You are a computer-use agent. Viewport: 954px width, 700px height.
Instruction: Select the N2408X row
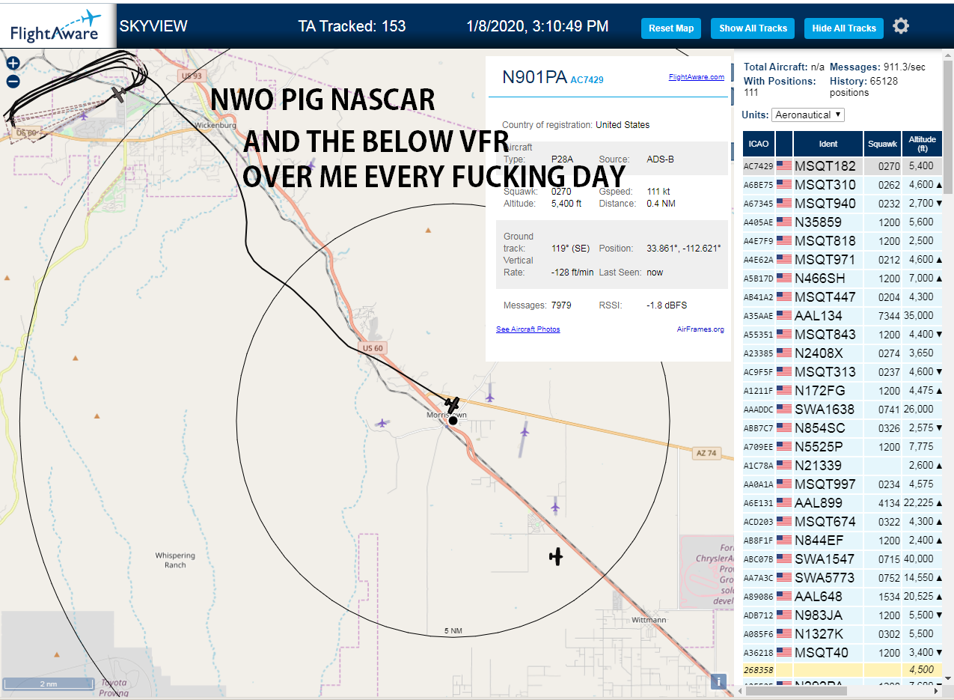pyautogui.click(x=843, y=353)
